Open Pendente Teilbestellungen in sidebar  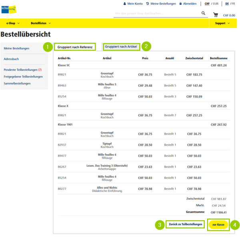[x=22, y=70]
